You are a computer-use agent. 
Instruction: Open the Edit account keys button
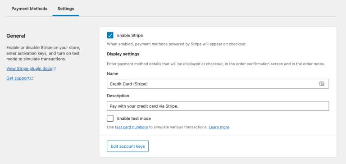tap(127, 146)
